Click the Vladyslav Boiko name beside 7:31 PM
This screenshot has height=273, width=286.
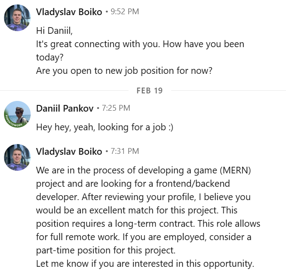click(69, 152)
